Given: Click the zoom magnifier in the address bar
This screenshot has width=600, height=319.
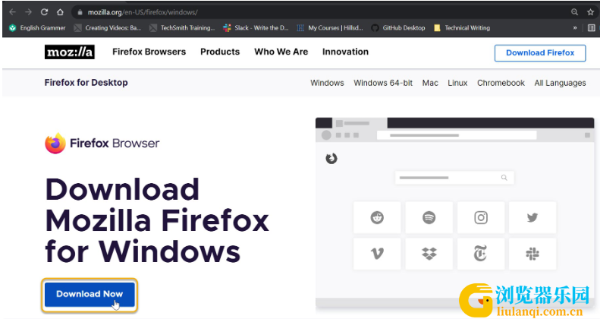Looking at the screenshot, I should click(574, 12).
